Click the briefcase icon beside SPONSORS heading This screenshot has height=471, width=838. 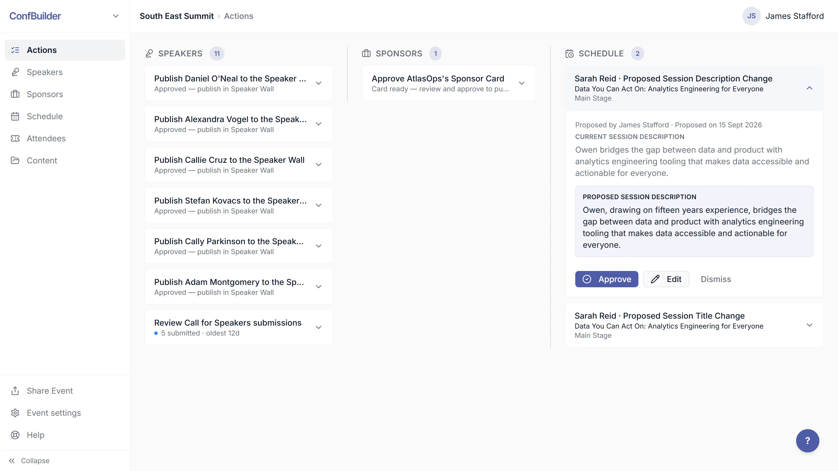(366, 53)
